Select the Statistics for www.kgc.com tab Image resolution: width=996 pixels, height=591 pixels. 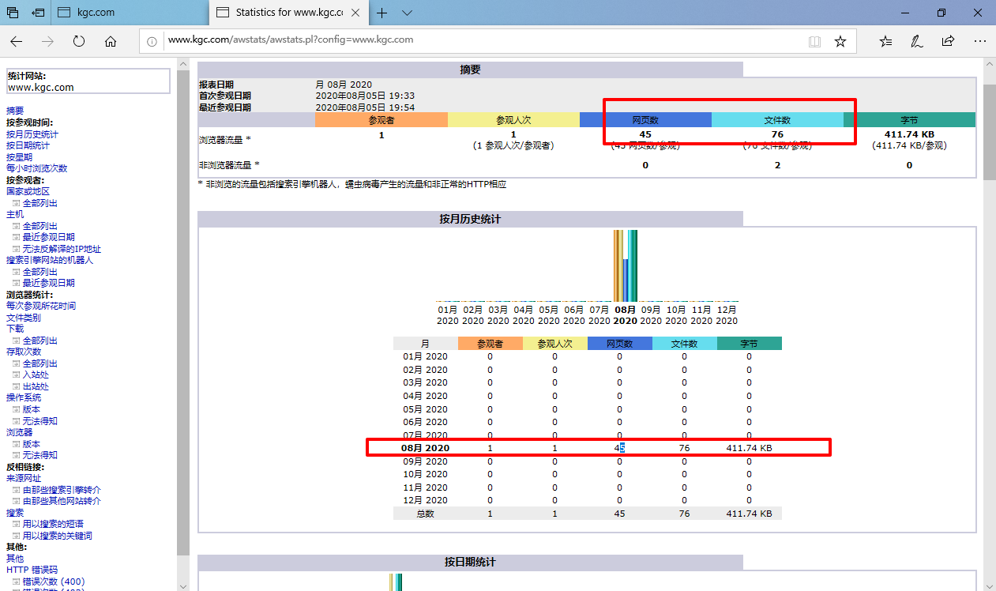click(289, 13)
